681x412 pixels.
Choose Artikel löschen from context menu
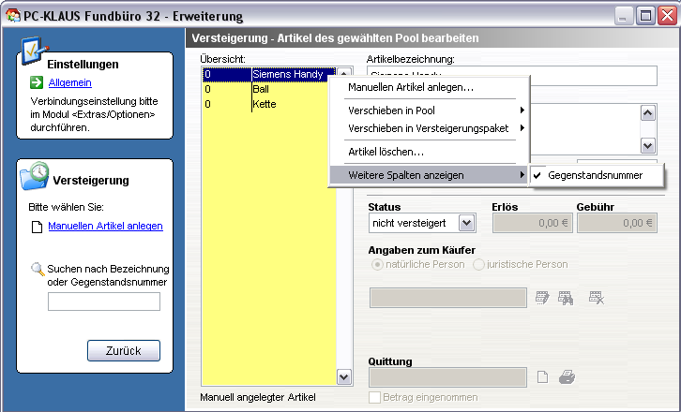click(x=386, y=151)
